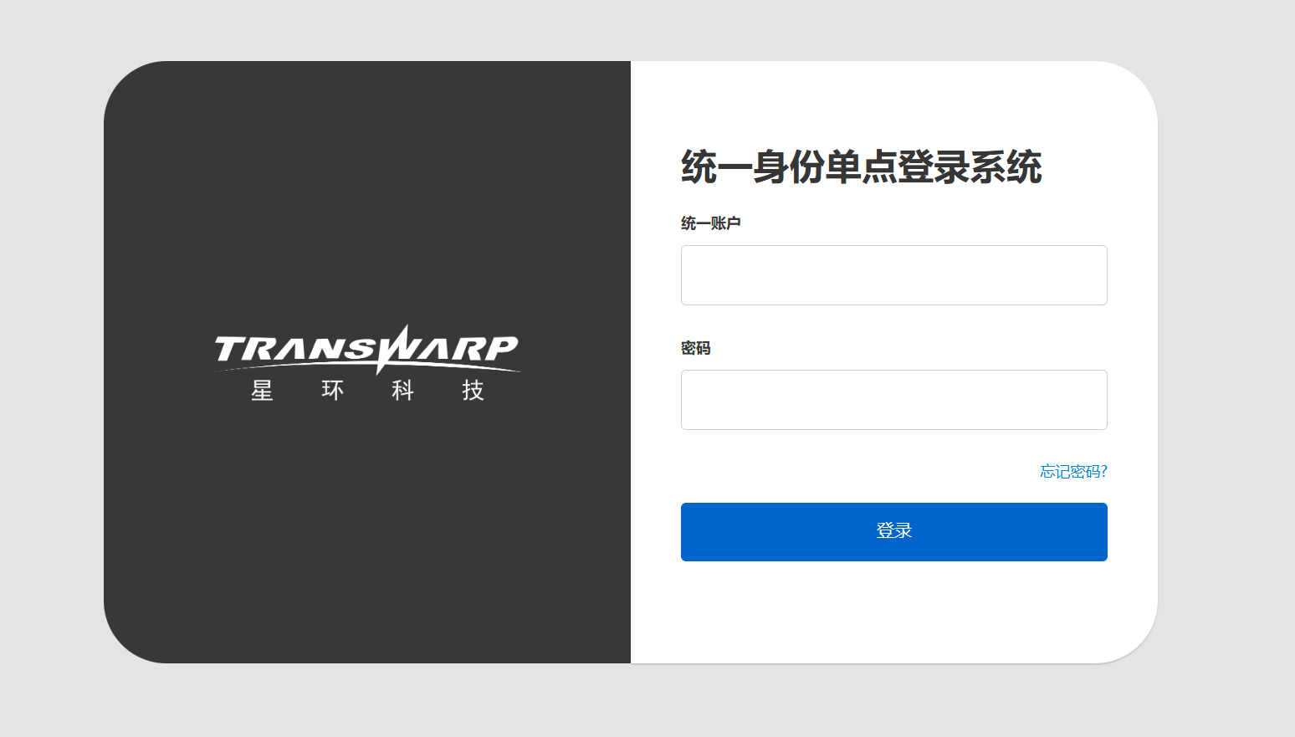Viewport: 1295px width, 737px height.
Task: Click the 技 character under the logo
Action: point(473,391)
